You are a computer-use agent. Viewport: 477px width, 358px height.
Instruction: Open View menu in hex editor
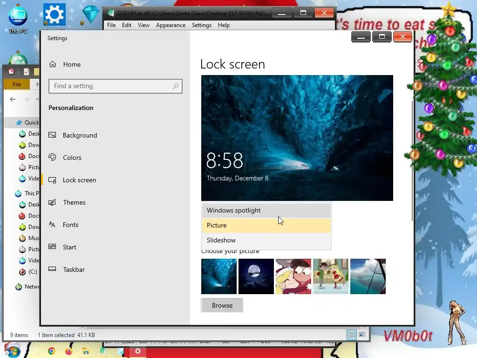[x=143, y=25]
